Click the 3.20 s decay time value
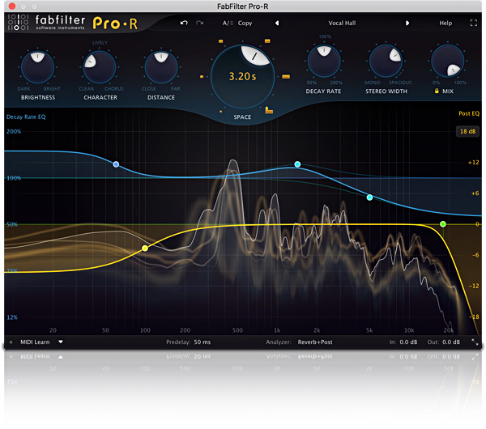 click(x=242, y=76)
